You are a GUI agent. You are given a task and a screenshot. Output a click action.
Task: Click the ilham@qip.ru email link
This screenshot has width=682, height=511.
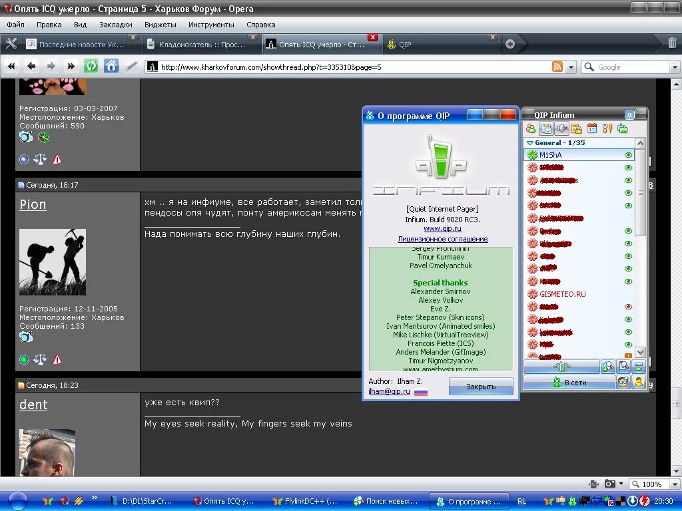click(x=389, y=391)
